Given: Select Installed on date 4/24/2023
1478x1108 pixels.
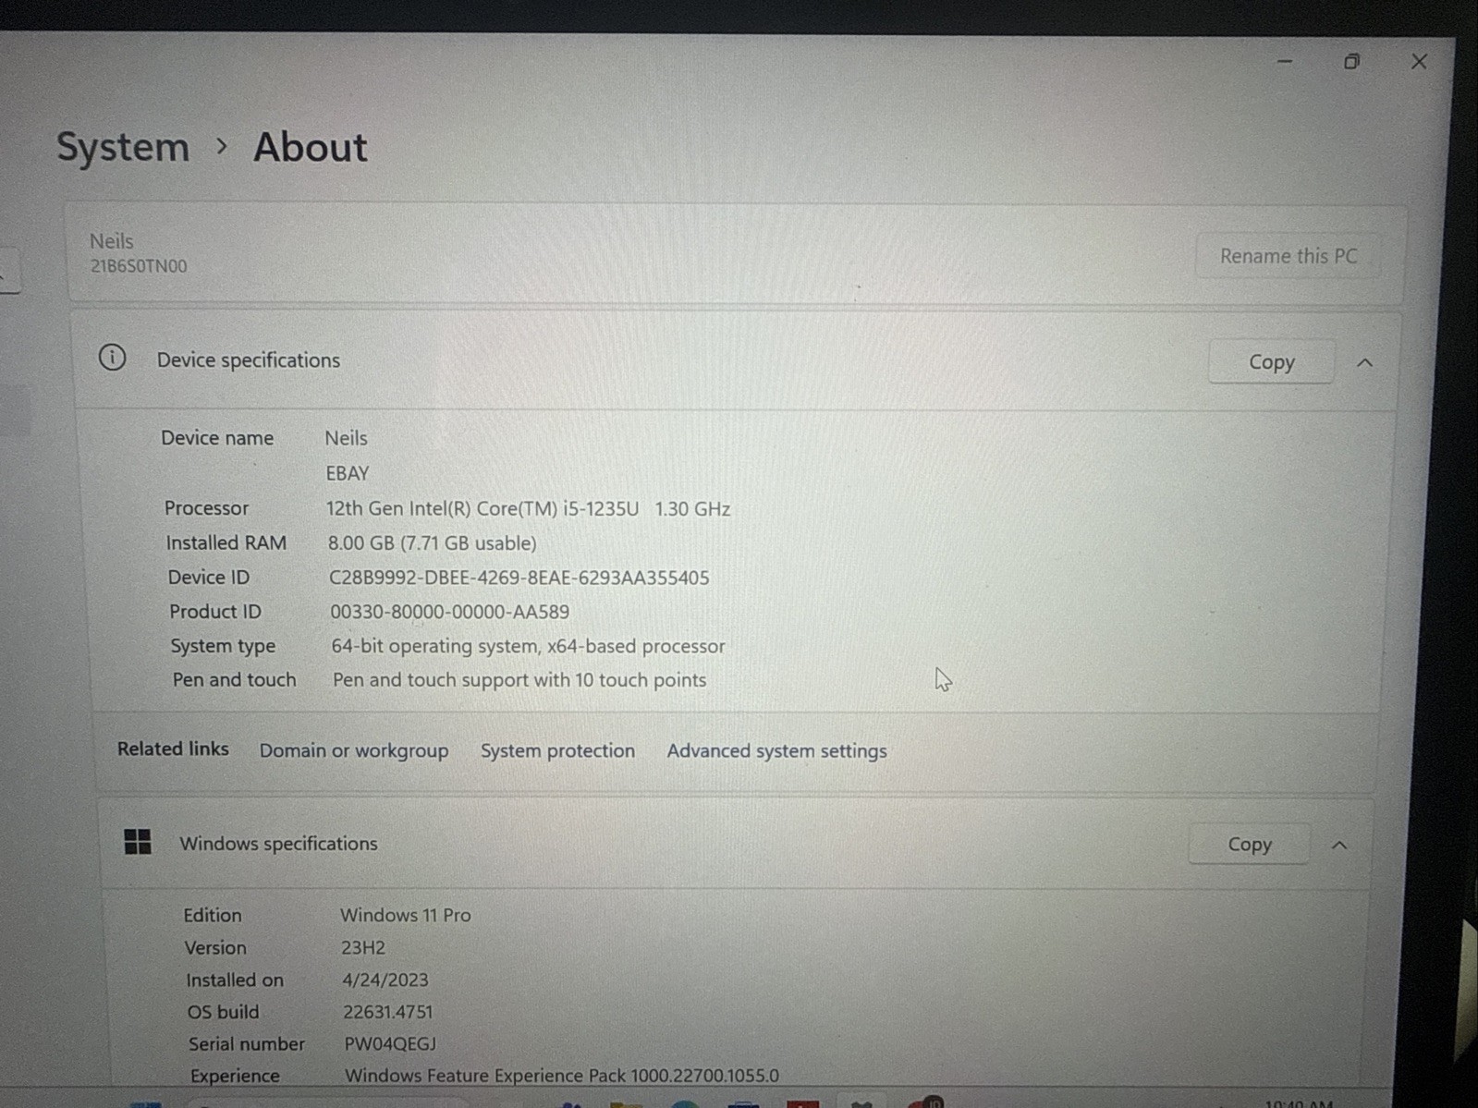Looking at the screenshot, I should pyautogui.click(x=385, y=980).
